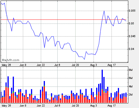Click the 6M volume axis label
Screen dimensions: 139x108
click(131, 78)
